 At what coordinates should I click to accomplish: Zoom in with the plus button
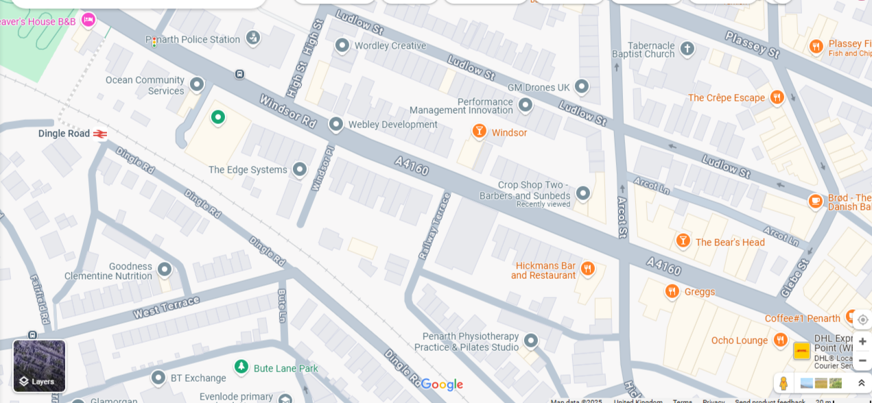[862, 341]
